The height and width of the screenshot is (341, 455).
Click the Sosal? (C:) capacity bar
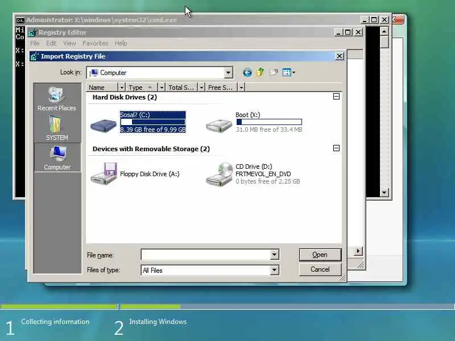click(x=153, y=122)
